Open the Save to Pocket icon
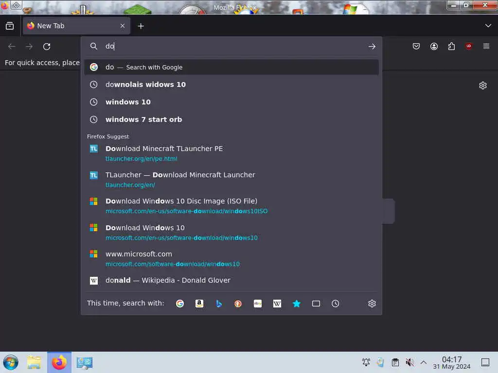 click(x=416, y=46)
